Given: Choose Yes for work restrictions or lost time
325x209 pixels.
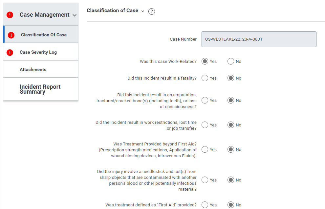Looking at the screenshot, I should (x=205, y=125).
